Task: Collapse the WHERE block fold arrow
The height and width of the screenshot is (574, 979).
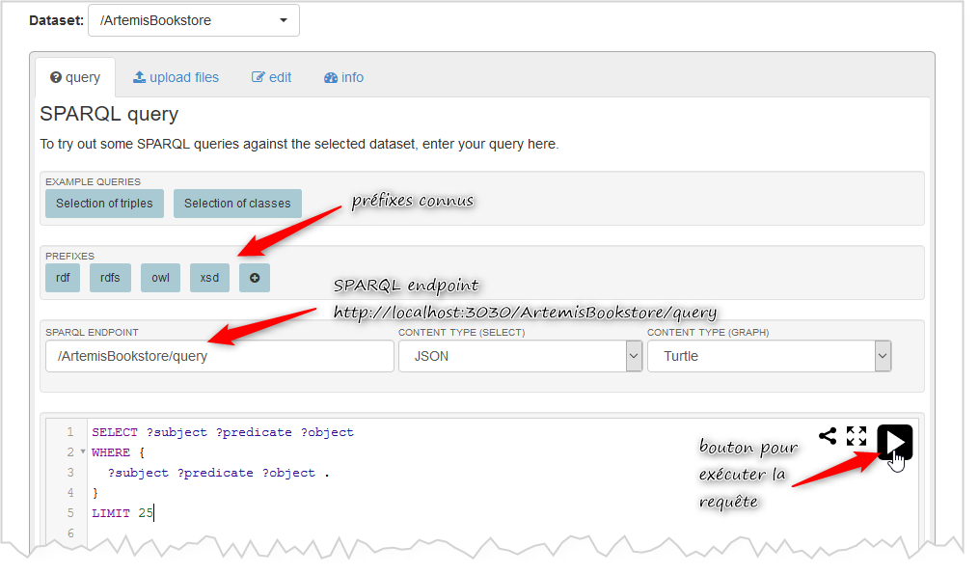Action: pos(83,452)
